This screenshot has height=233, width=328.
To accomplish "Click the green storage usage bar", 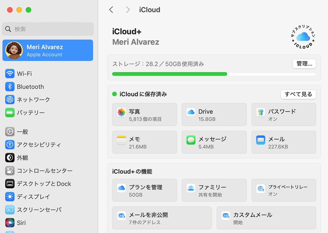I will 170,74.
